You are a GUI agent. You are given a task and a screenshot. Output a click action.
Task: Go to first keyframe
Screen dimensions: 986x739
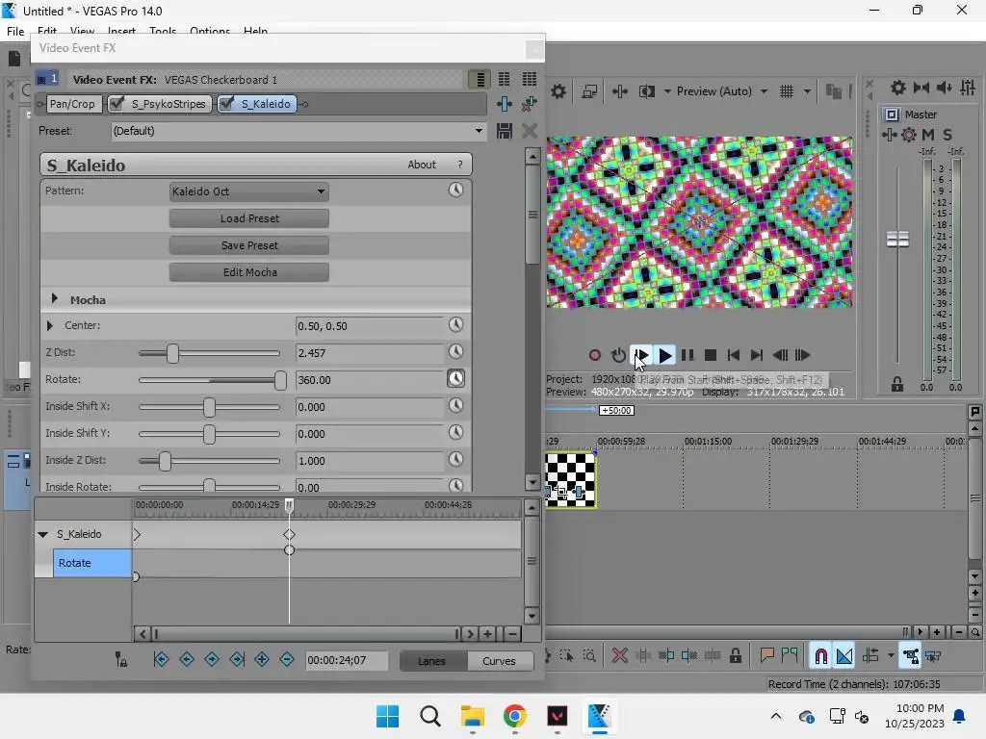(x=161, y=659)
